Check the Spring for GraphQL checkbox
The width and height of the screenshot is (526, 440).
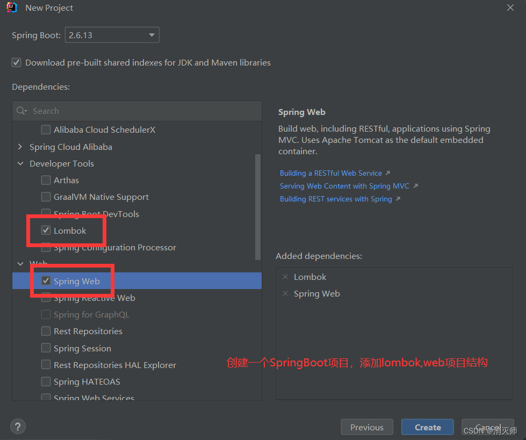pos(46,314)
